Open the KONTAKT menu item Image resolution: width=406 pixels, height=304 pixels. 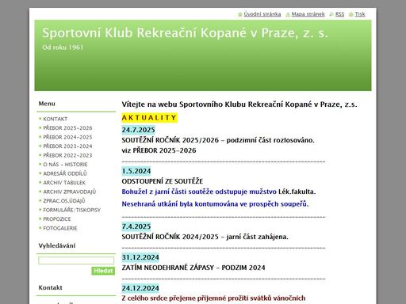(56, 119)
